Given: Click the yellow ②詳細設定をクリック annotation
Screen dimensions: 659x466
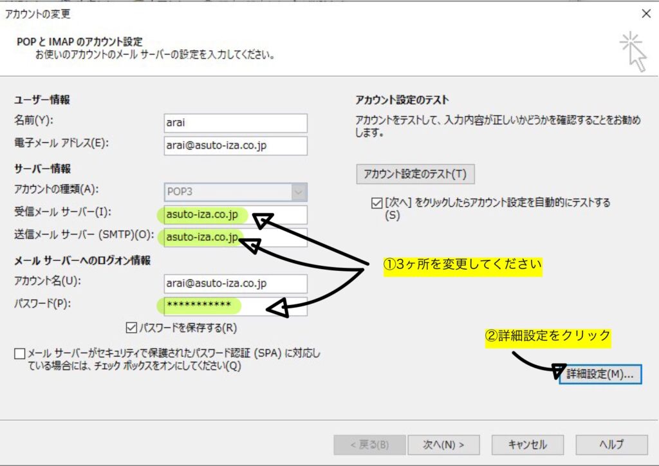Looking at the screenshot, I should [x=548, y=335].
